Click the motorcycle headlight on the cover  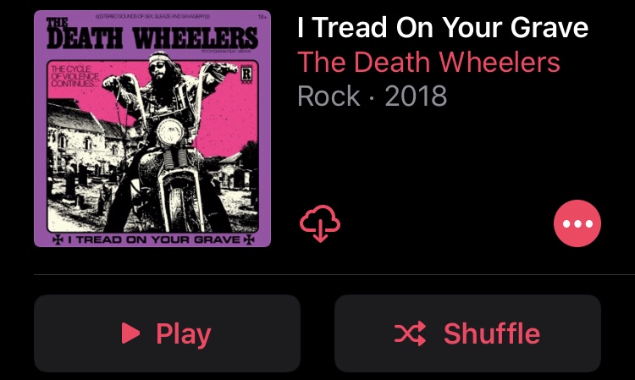click(x=169, y=132)
